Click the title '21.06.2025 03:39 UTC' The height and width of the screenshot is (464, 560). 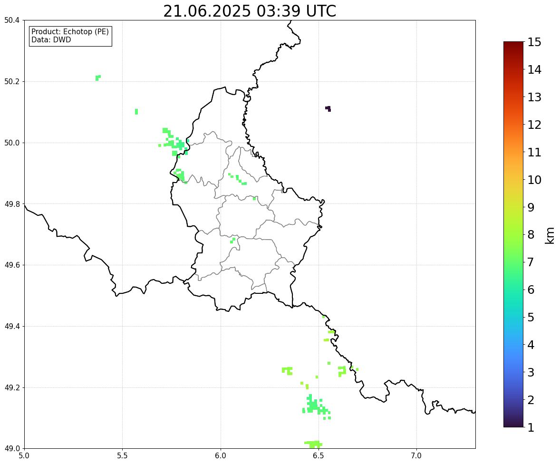[x=250, y=11]
